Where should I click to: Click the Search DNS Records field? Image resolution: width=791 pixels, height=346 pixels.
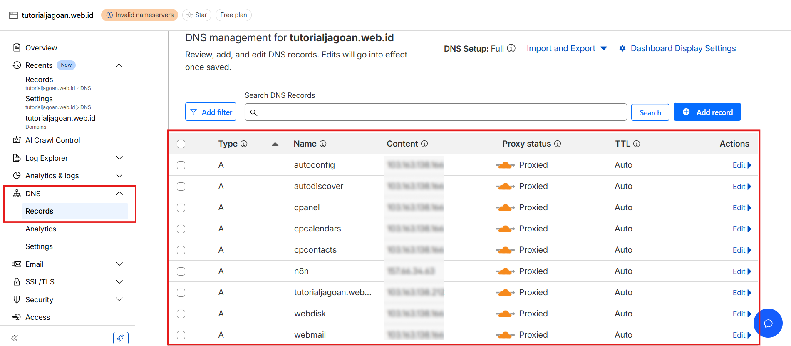coord(436,112)
